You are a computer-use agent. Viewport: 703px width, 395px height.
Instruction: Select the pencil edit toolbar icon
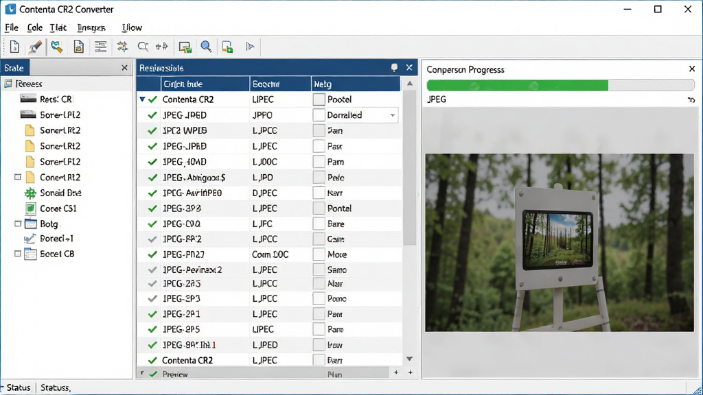point(36,47)
